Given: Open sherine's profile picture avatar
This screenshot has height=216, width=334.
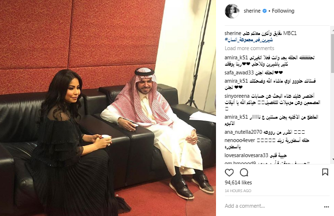Looking at the screenshot, I should [x=232, y=11].
